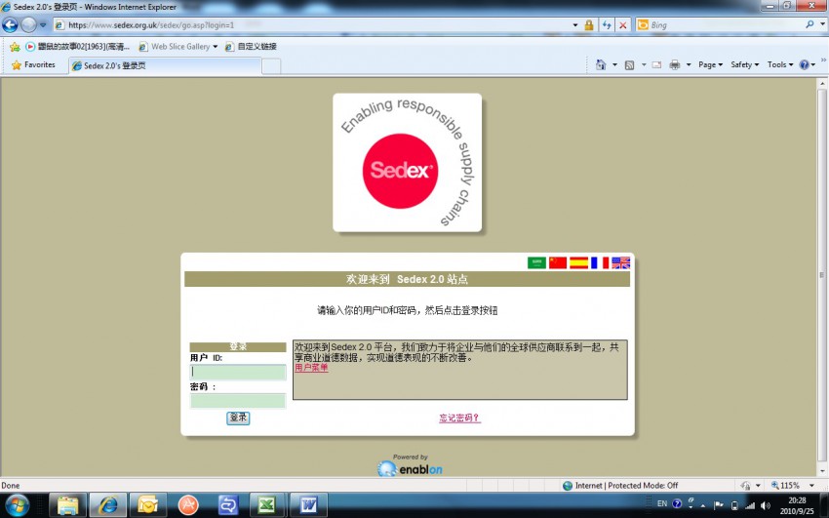Open the recent pages dropdown arrow
This screenshot has height=518, width=829.
(x=43, y=24)
